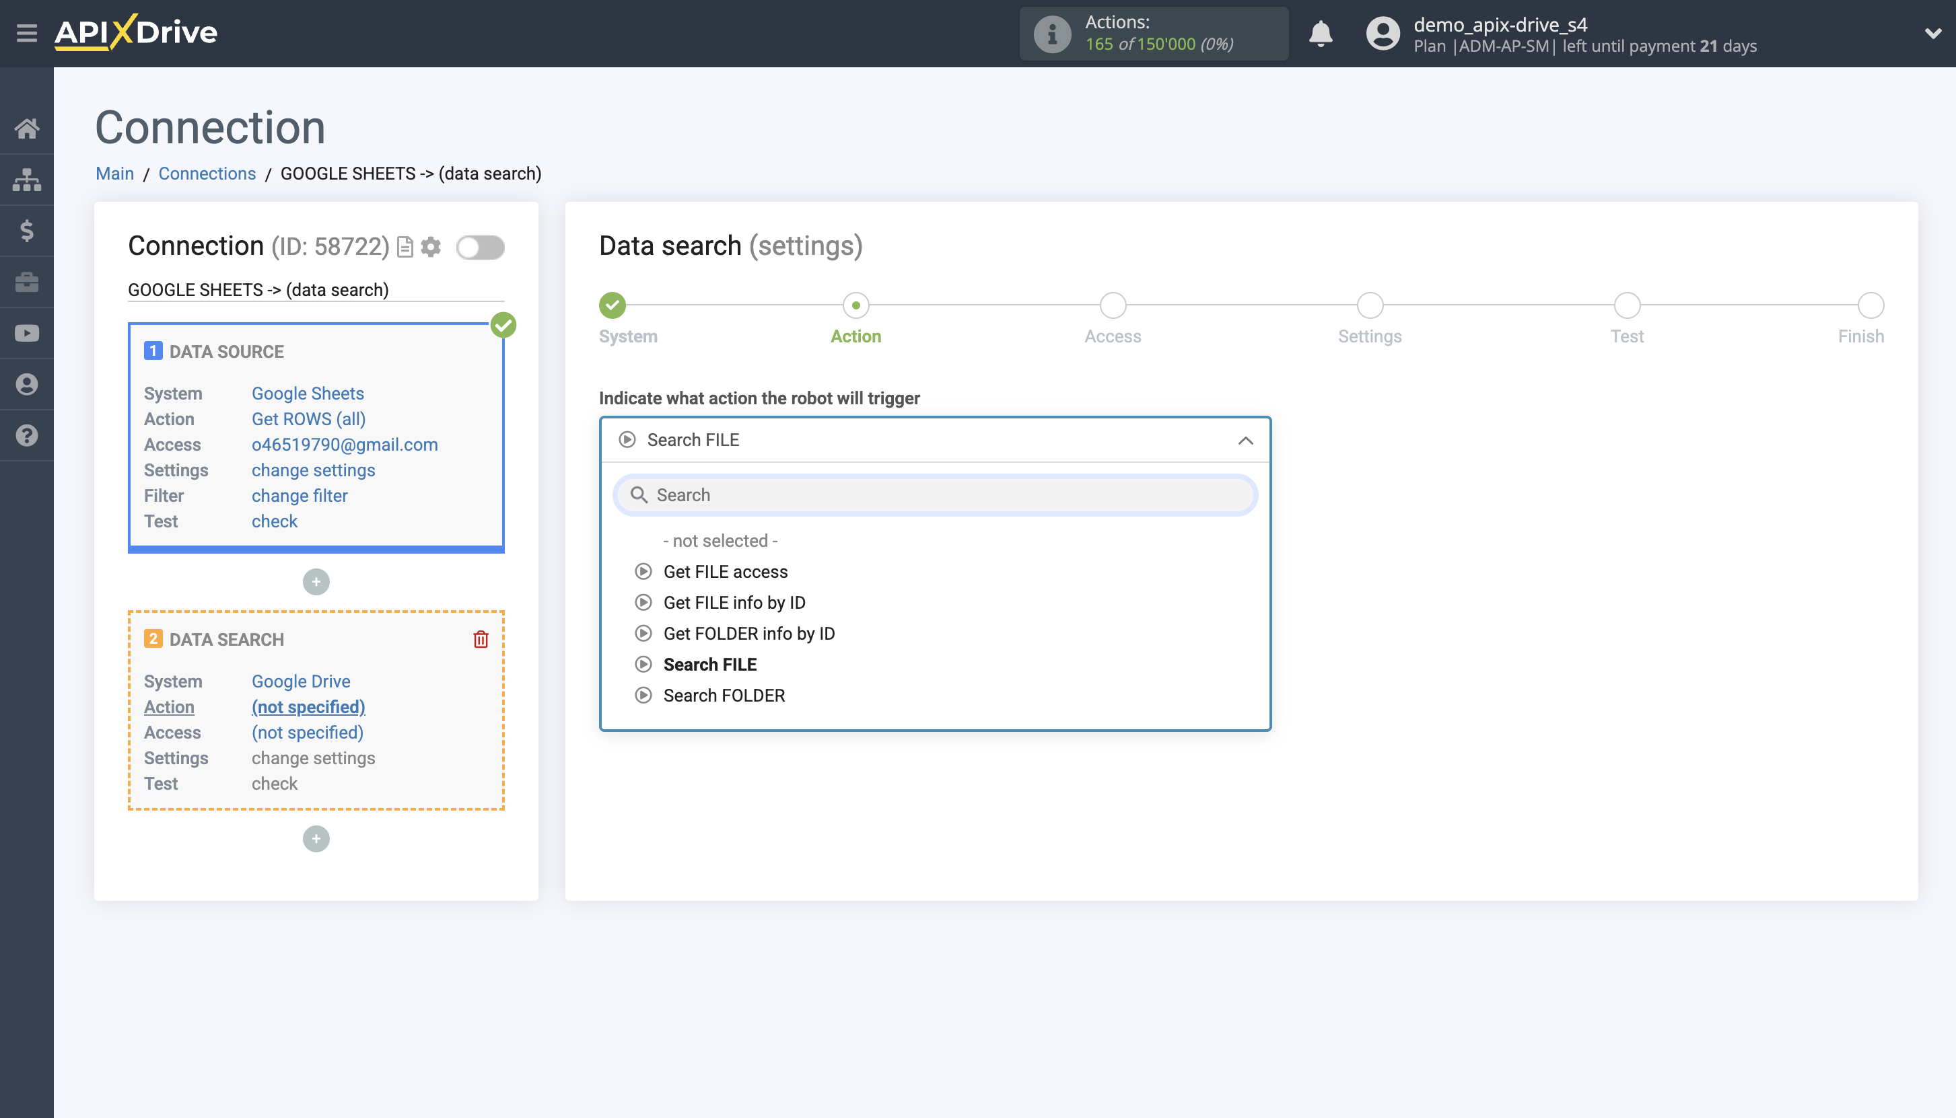Click Data Search Action (not specified) link
The height and width of the screenshot is (1118, 1956).
pyautogui.click(x=309, y=707)
